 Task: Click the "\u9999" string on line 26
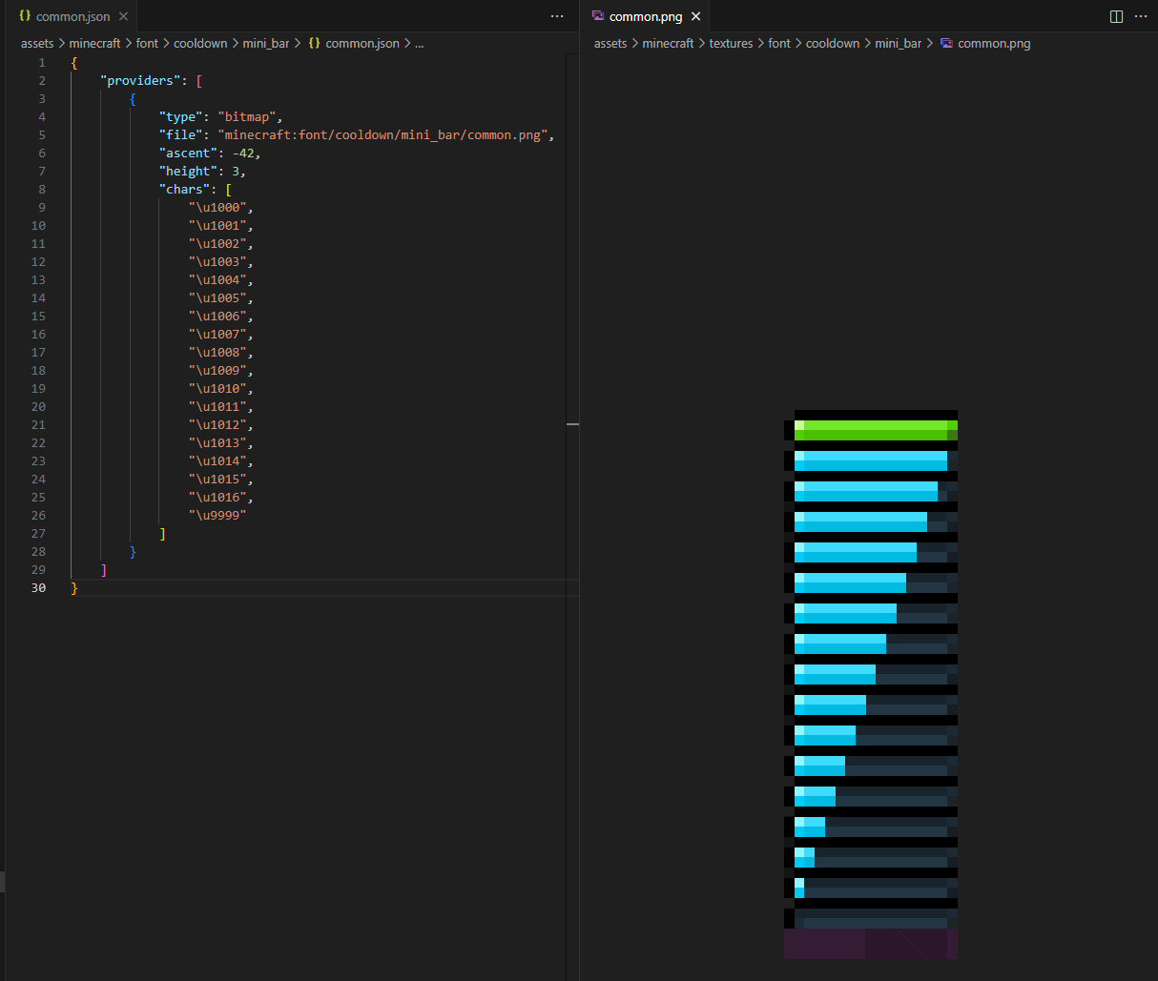click(x=217, y=515)
